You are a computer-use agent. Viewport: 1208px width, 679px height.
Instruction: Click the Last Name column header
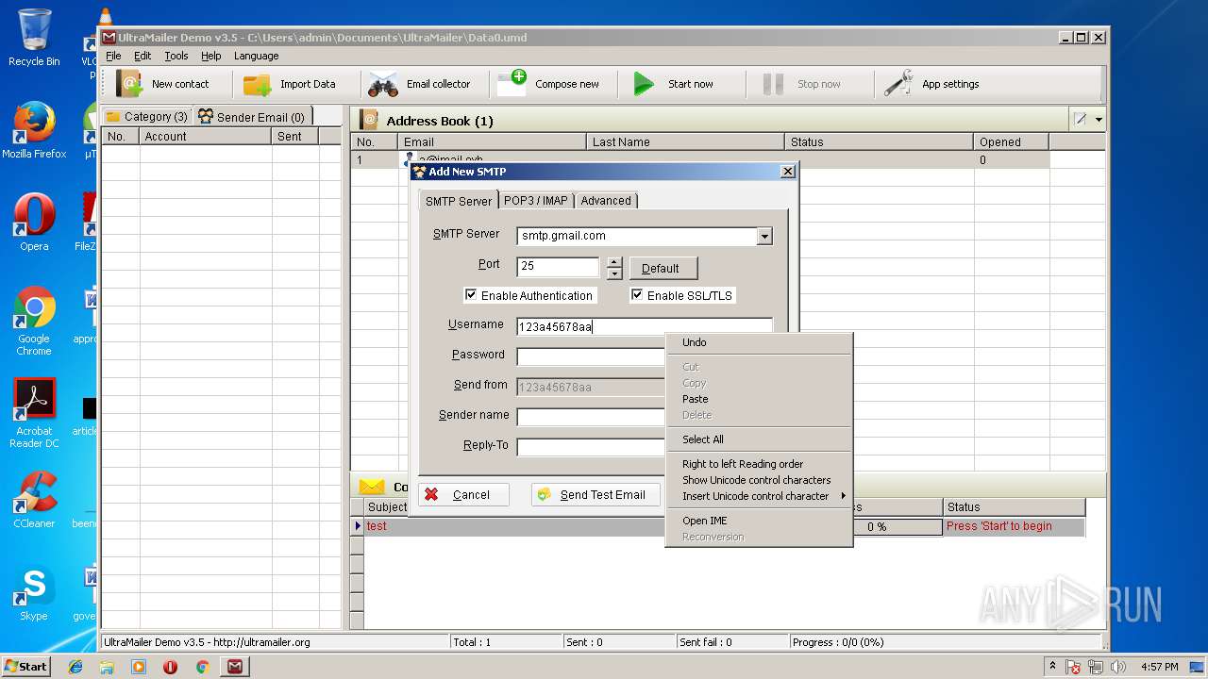coord(685,141)
